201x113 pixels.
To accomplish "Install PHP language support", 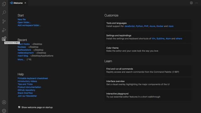I will [146, 26].
